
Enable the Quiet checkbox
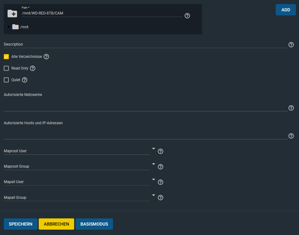6,80
